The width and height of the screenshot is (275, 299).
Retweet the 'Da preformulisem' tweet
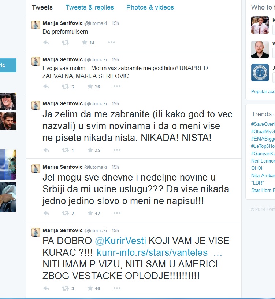tap(65, 43)
